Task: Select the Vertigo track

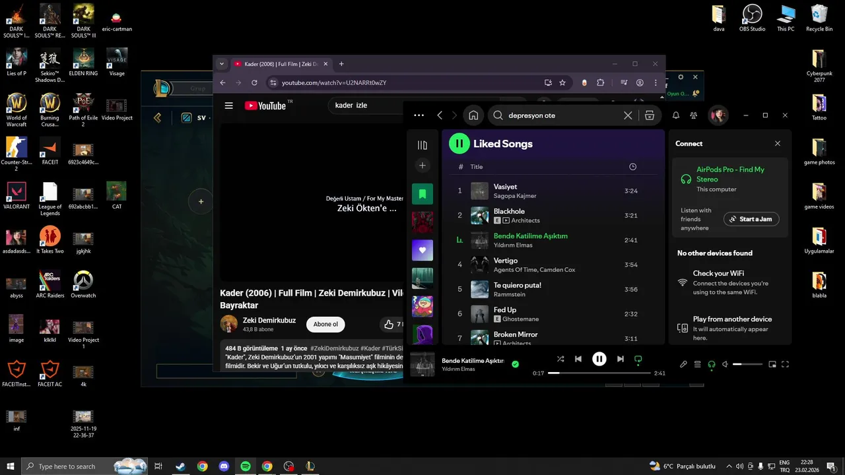Action: (554, 265)
